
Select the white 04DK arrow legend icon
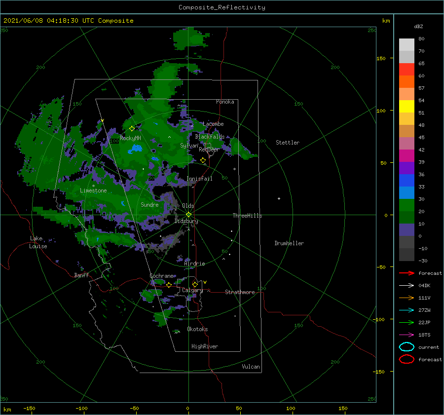pos(407,285)
